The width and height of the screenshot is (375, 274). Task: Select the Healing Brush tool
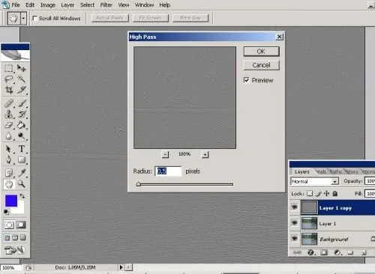(9, 103)
